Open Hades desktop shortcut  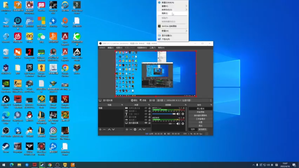[77, 69]
